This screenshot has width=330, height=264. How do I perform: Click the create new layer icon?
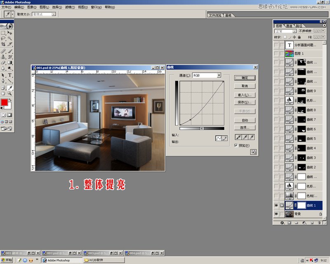click(x=312, y=223)
